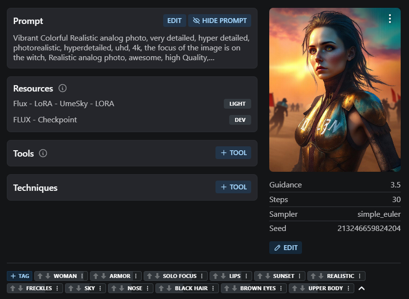Upvote the WOMAN tag
Screen dimensions: 409x299
[x=40, y=276]
